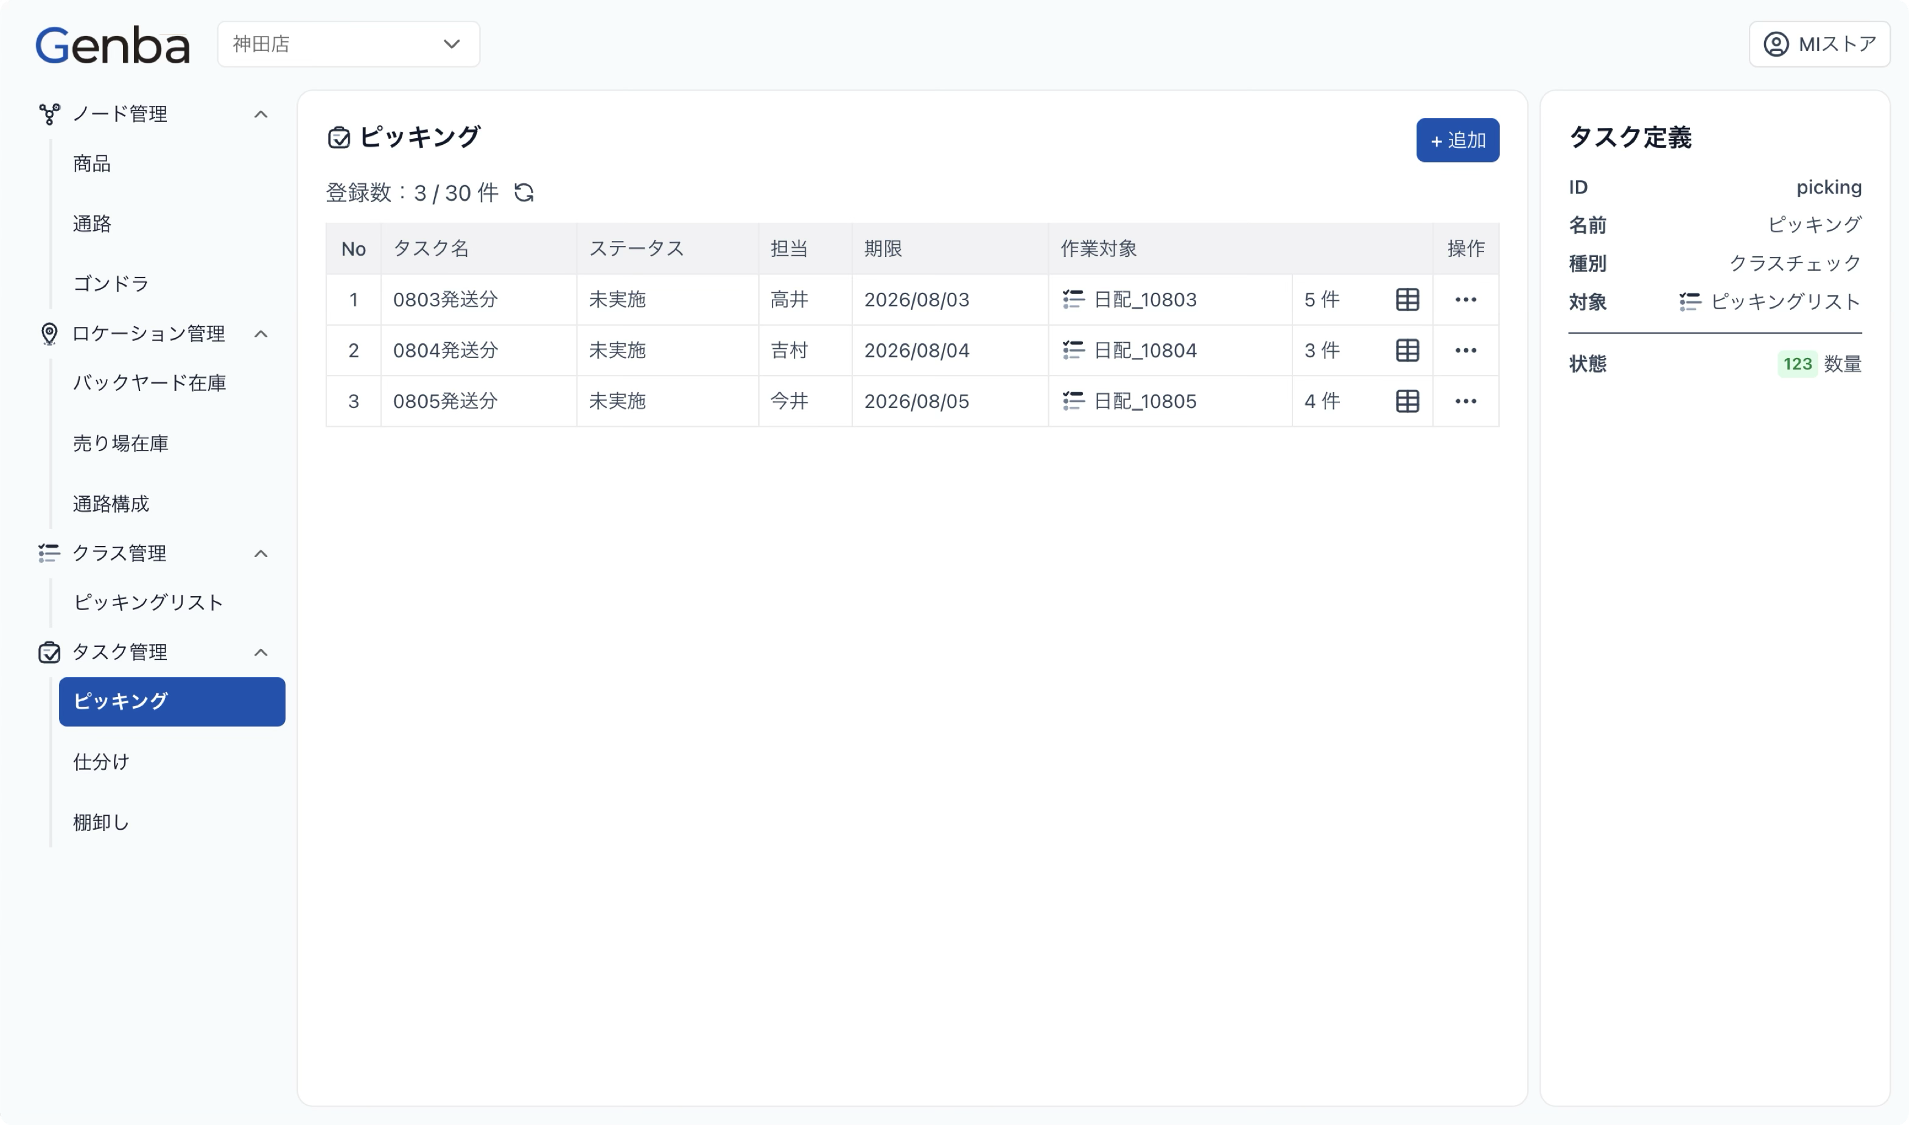Click the タスク管理 section label

pyautogui.click(x=120, y=652)
